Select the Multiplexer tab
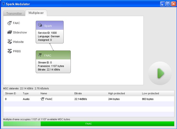The width and height of the screenshot is (177, 129). (36, 13)
